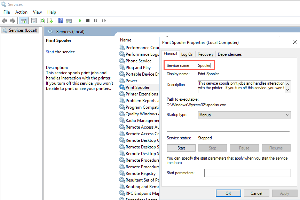
Task: Toggle the Show/Hide Action Pane icon
Action: coord(69,21)
